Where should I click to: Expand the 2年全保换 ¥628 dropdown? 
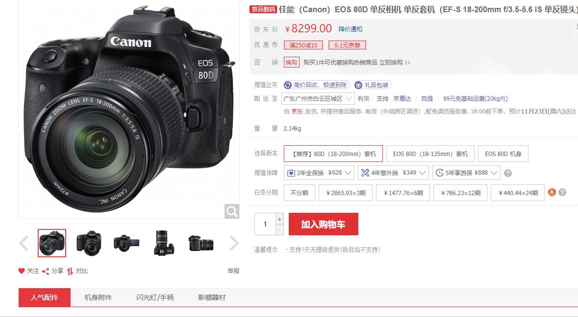coord(319,173)
